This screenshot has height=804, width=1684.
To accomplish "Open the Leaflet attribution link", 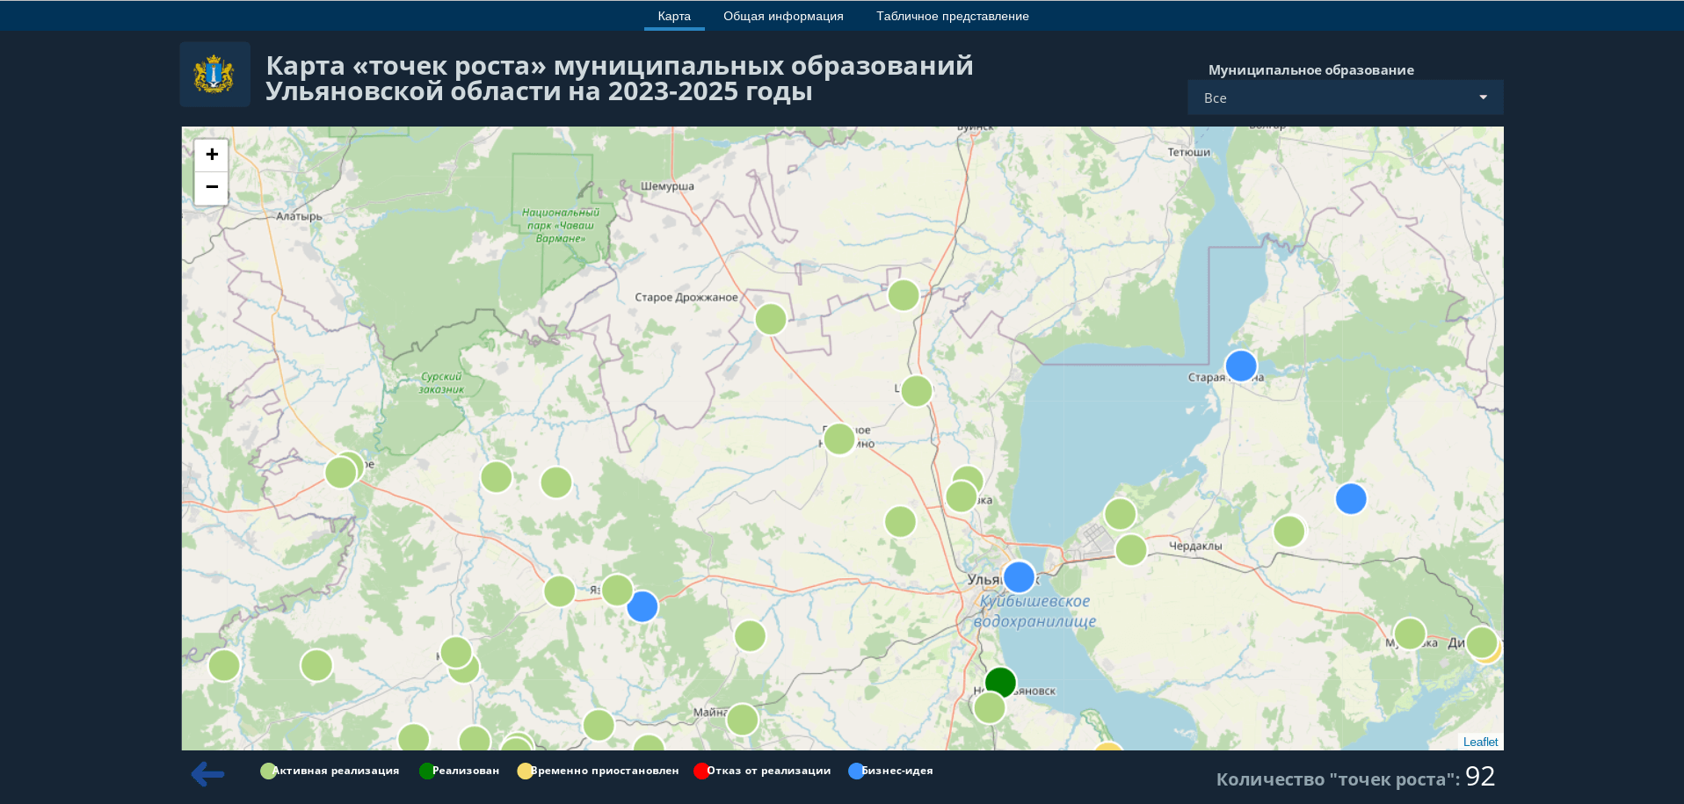I will click(x=1480, y=742).
